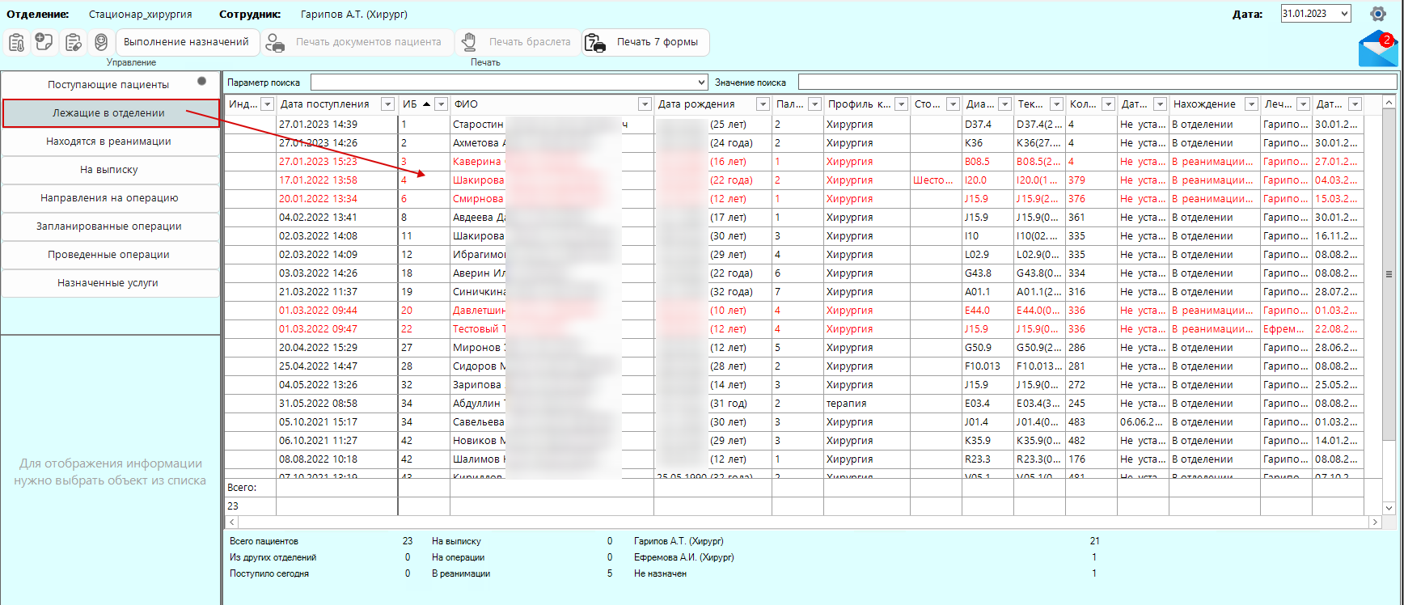Click Ефрем... doctor cell
Screen dimensions: 1404x605
point(1286,329)
